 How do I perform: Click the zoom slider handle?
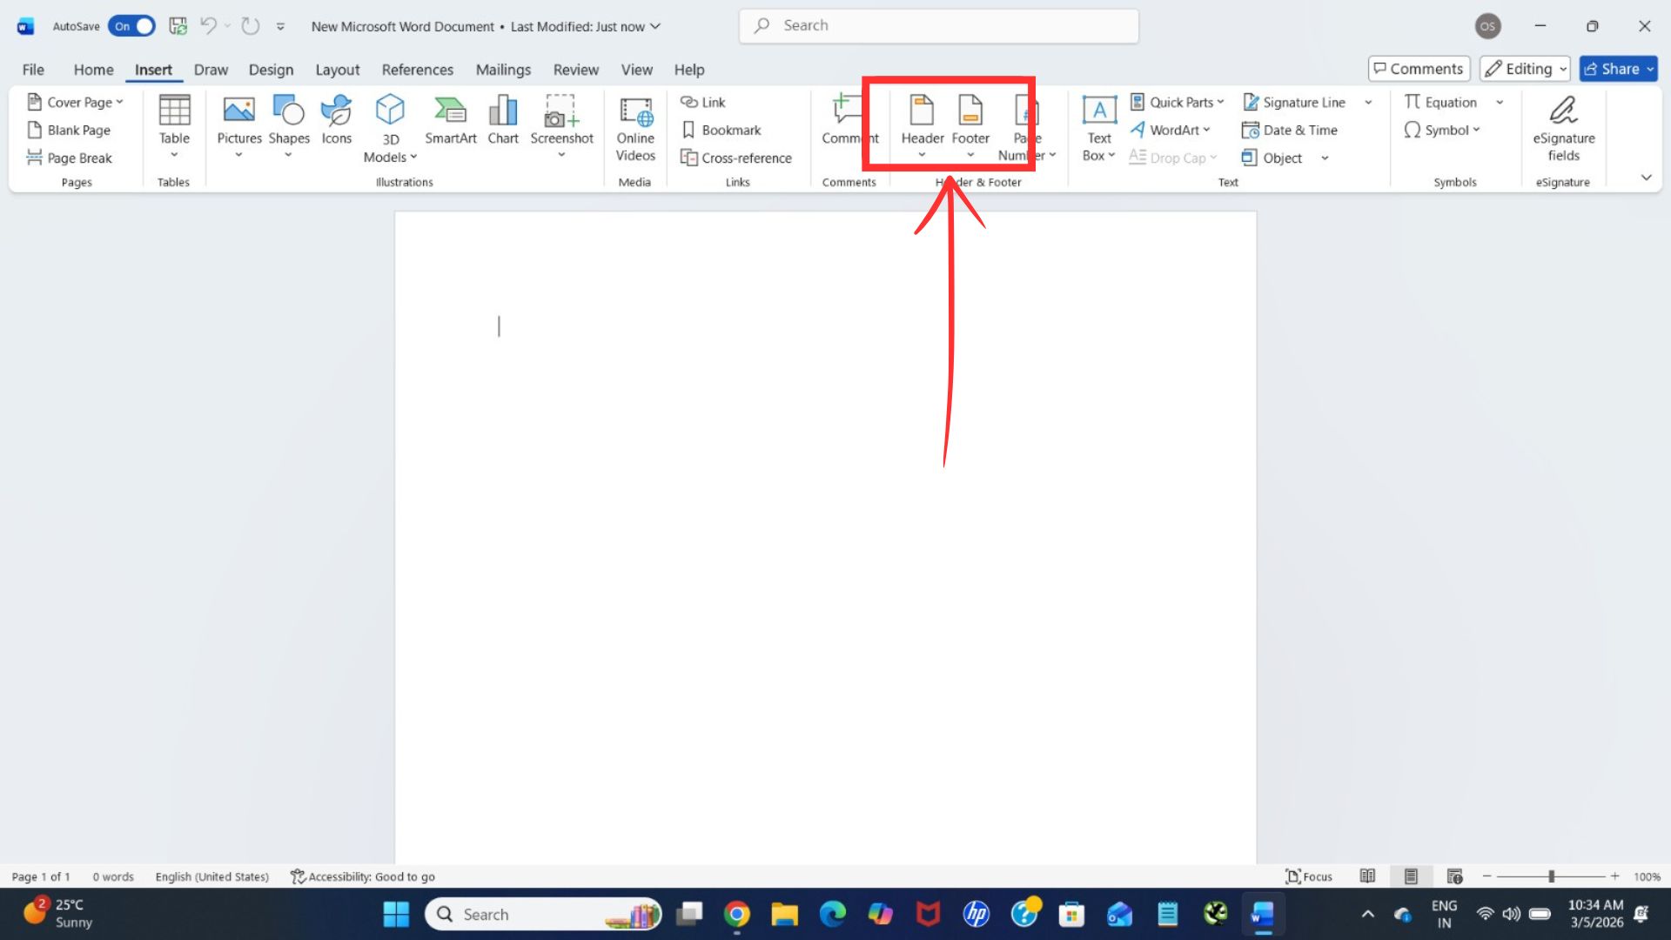click(x=1551, y=876)
